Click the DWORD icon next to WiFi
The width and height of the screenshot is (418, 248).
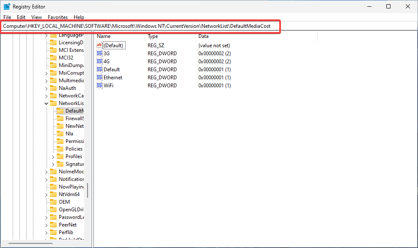(x=99, y=85)
